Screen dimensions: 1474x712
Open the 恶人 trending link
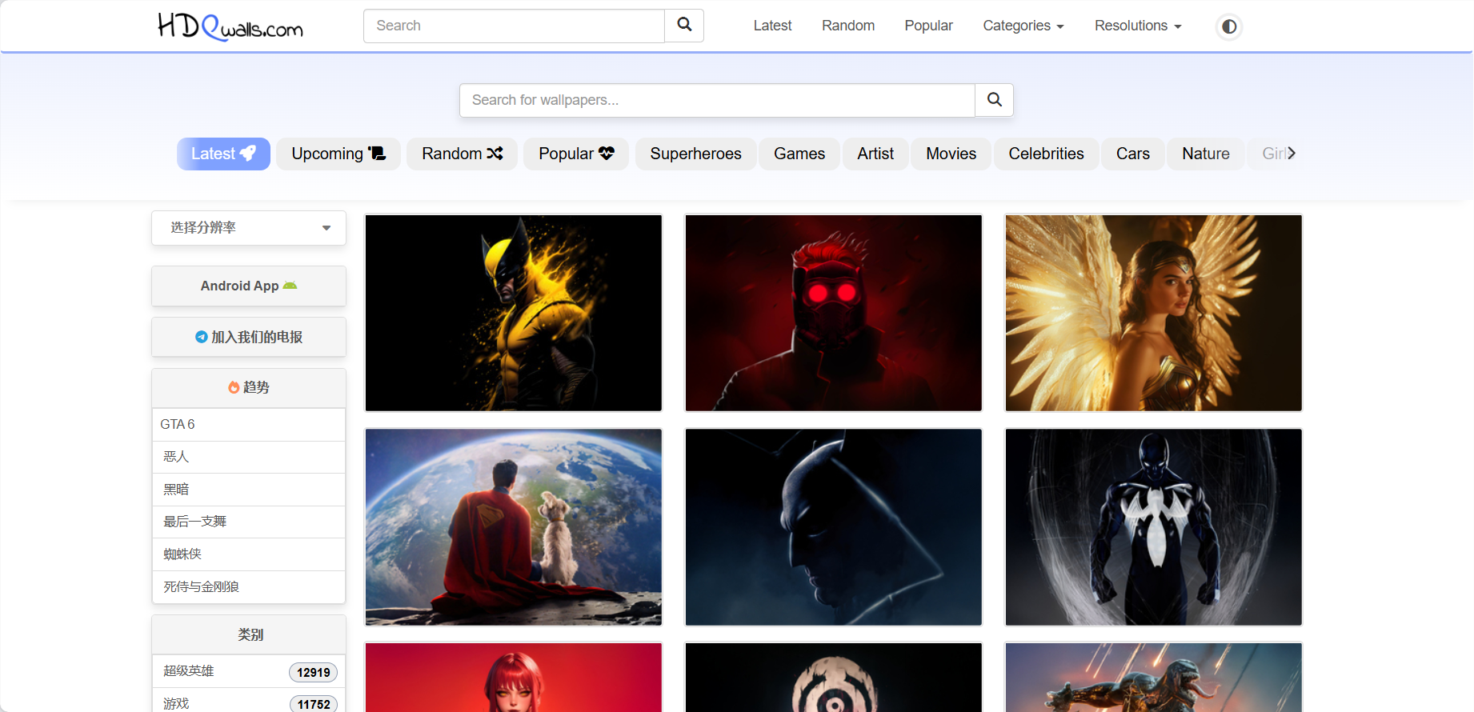tap(249, 457)
